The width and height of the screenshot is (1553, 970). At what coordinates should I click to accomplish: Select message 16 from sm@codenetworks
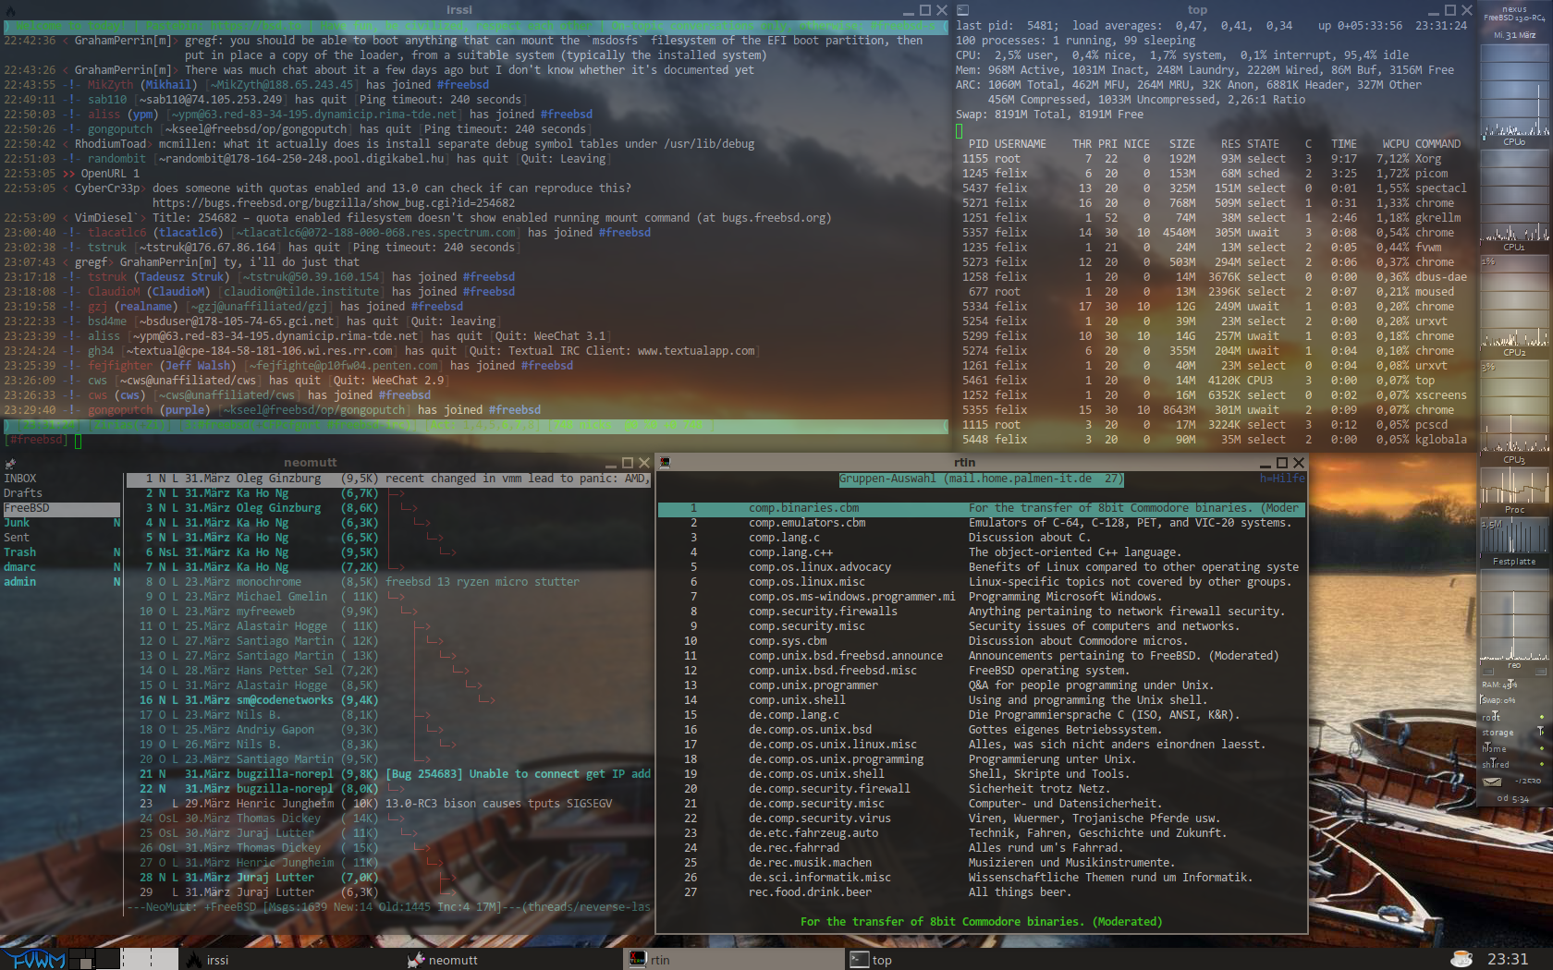[388, 700]
